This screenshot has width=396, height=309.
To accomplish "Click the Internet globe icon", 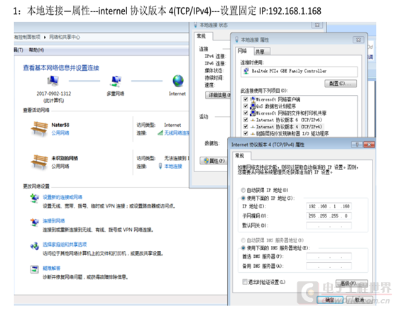I will tap(178, 82).
